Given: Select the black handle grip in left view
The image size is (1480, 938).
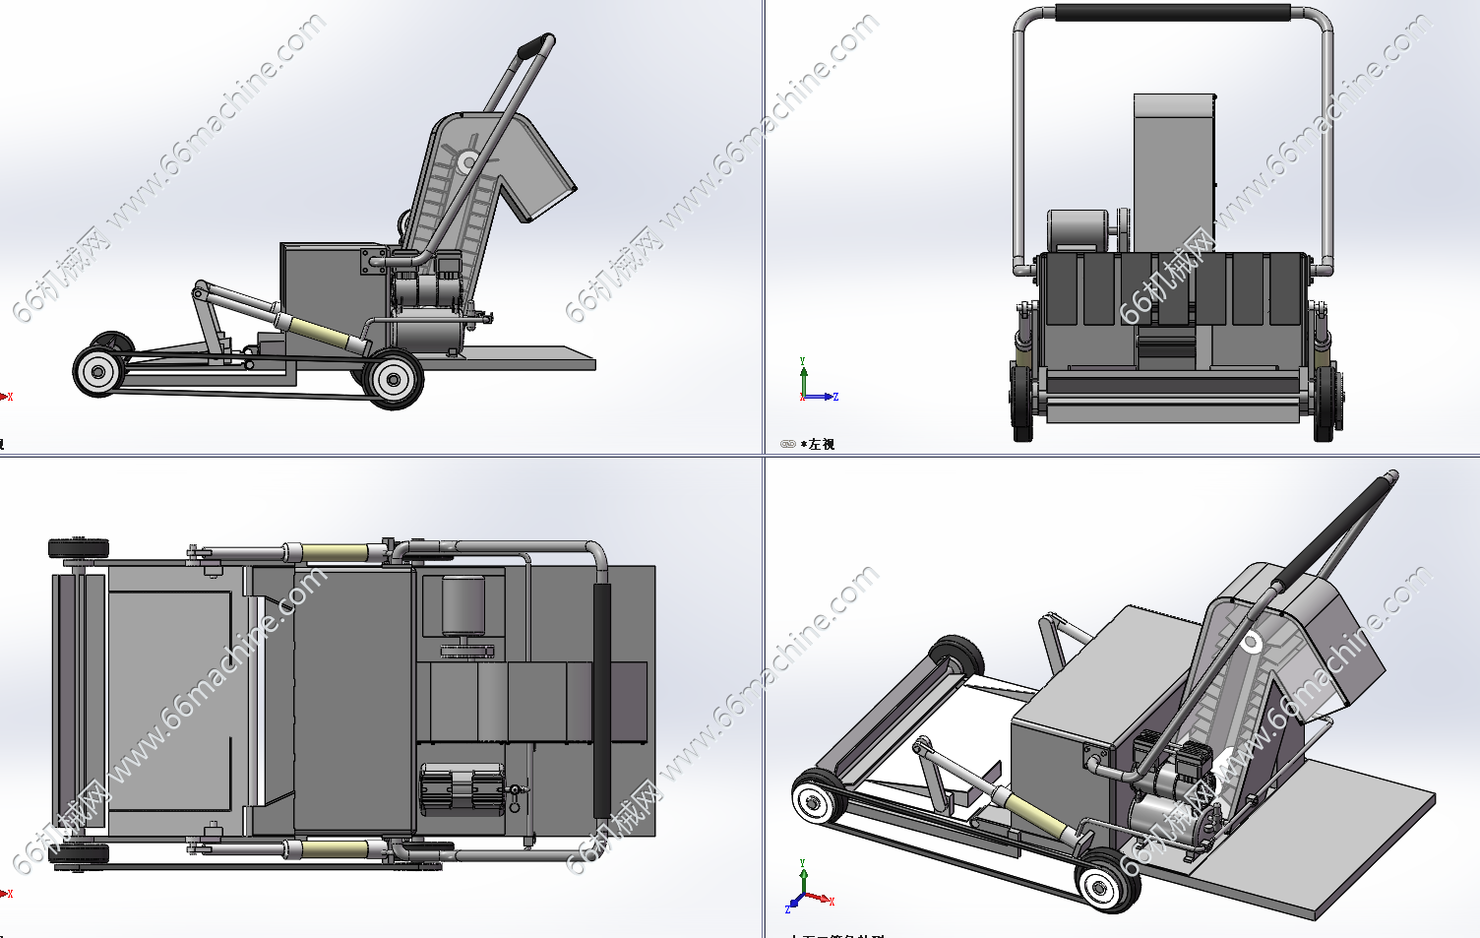Looking at the screenshot, I should click(1171, 13).
